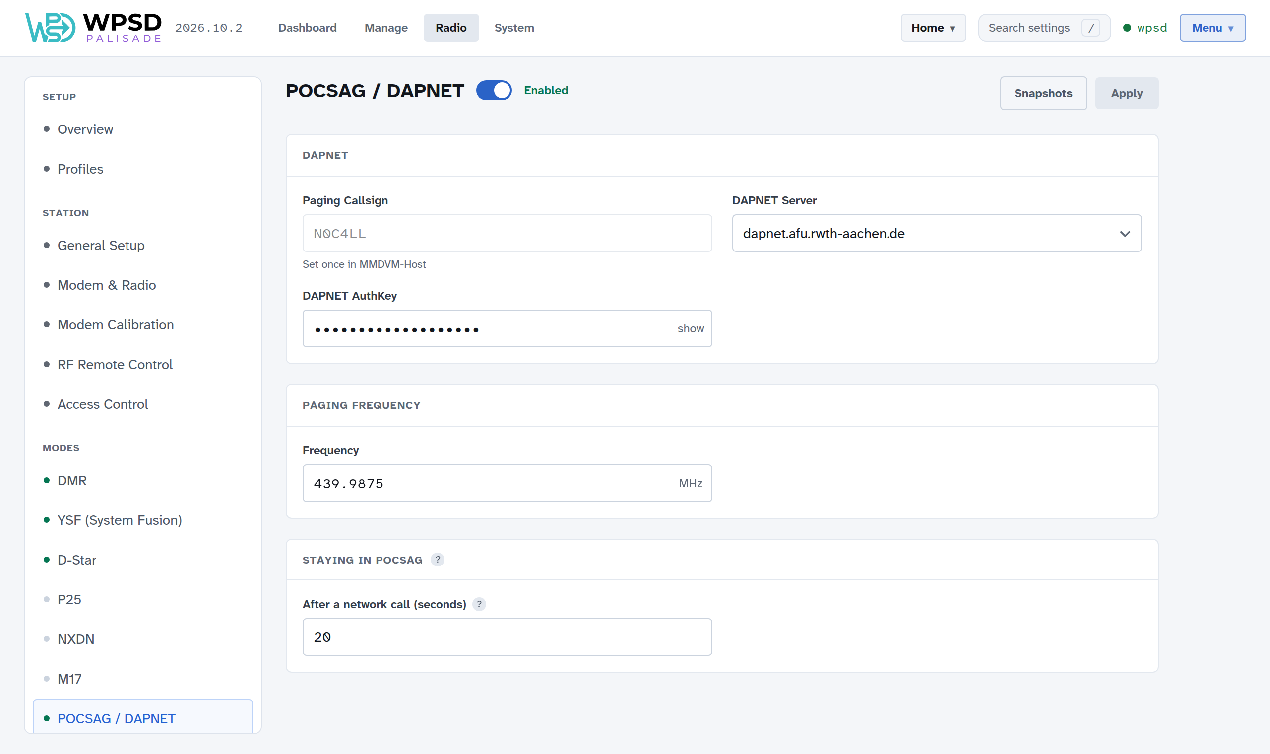1270x754 pixels.
Task: Toggle the POCSAG / DAPNET enabled switch
Action: (494, 90)
